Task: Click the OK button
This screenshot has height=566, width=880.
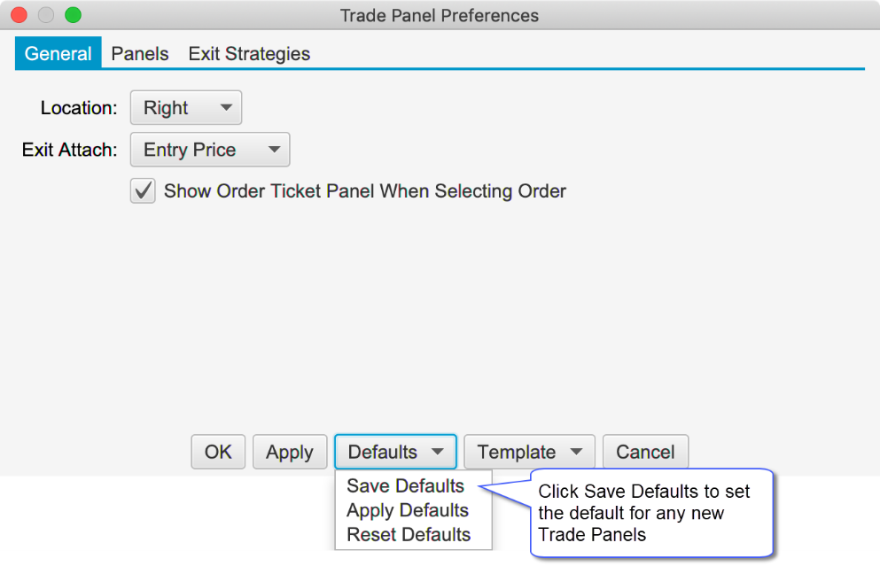Action: (x=218, y=452)
